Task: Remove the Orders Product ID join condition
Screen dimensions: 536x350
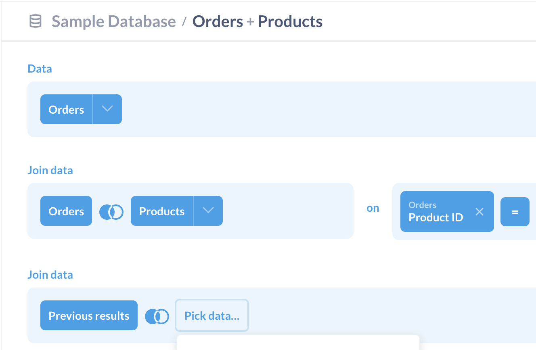Action: [x=479, y=211]
